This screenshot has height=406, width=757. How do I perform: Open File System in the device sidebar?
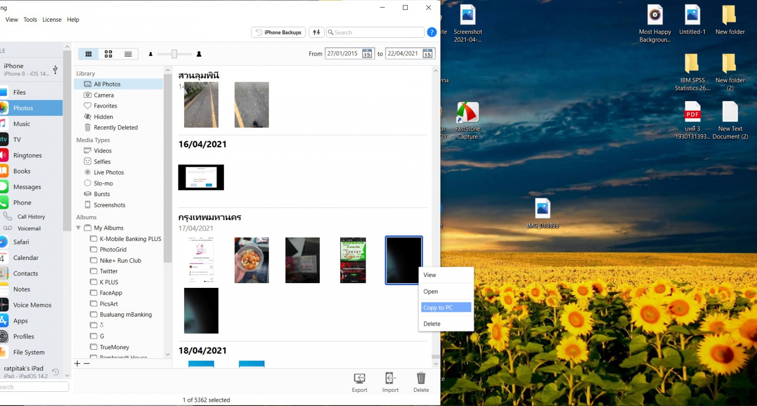tap(31, 352)
